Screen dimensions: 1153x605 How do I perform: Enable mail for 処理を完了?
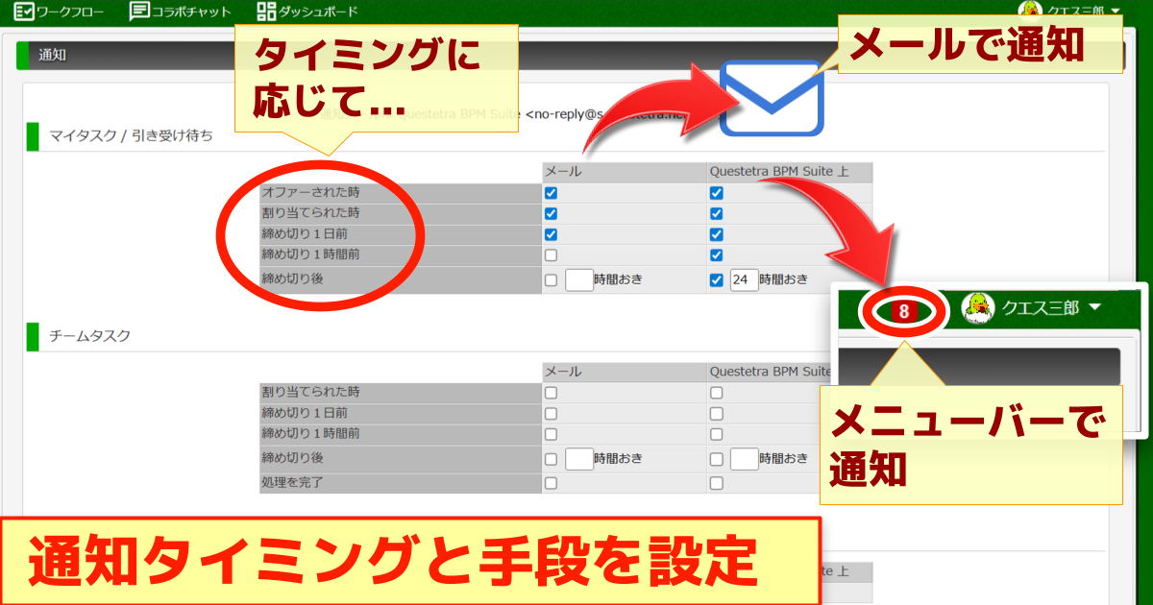pos(551,483)
